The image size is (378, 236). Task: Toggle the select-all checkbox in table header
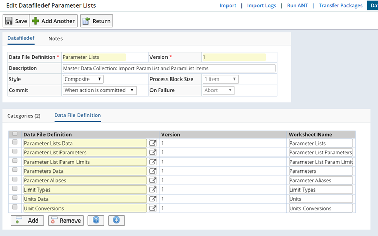(14, 133)
